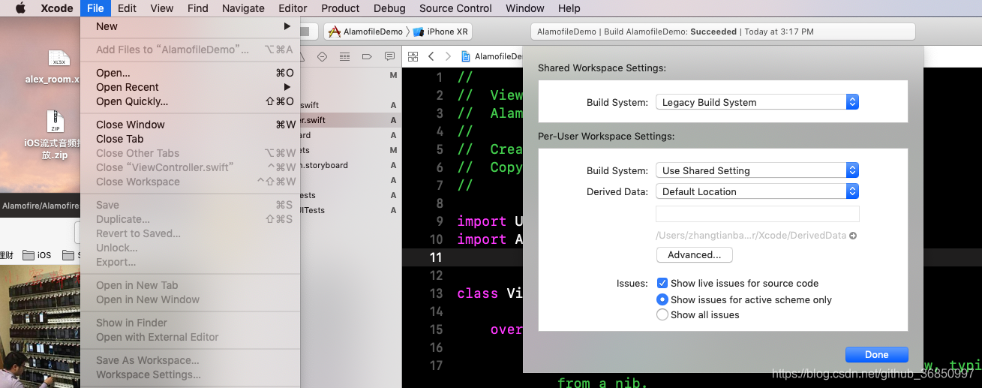Open the Navigate menu

coord(243,8)
